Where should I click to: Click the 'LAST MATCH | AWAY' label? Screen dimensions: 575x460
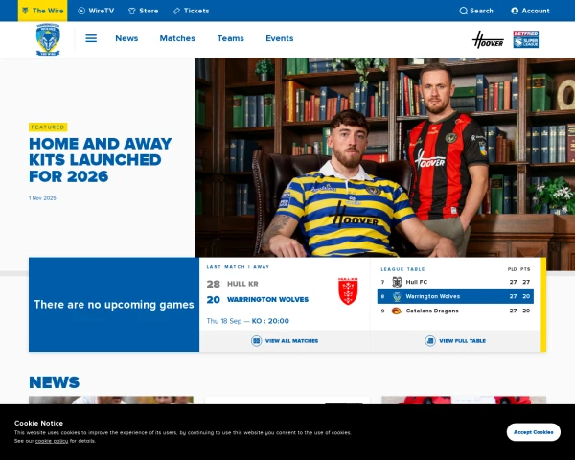tap(238, 267)
